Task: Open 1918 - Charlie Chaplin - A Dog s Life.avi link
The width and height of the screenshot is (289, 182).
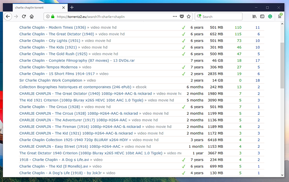Action: click(54, 160)
